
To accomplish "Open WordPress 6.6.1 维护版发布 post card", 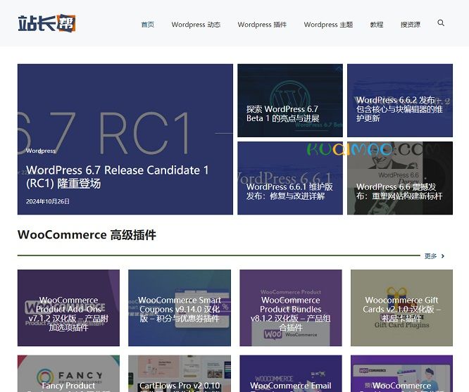I will [290, 178].
